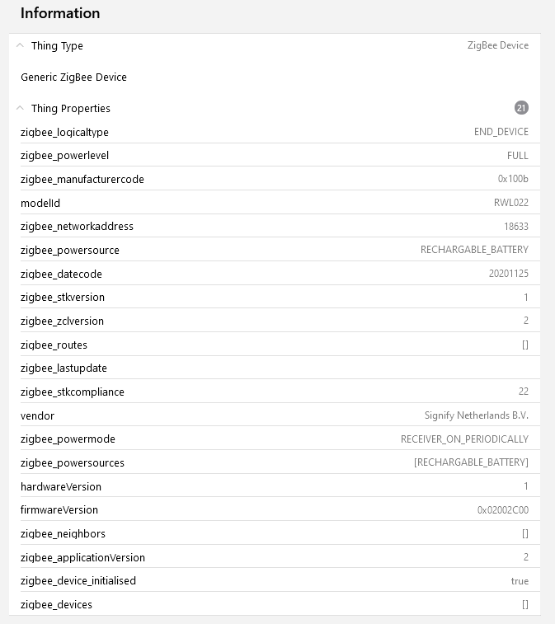Click the zigbee_datecode value 20201125
555x624 pixels.
[x=508, y=274]
